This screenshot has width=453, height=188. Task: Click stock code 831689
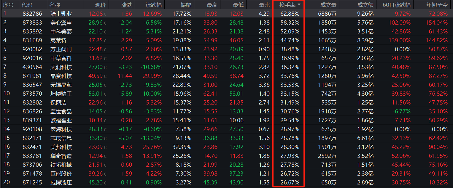click(x=32, y=40)
